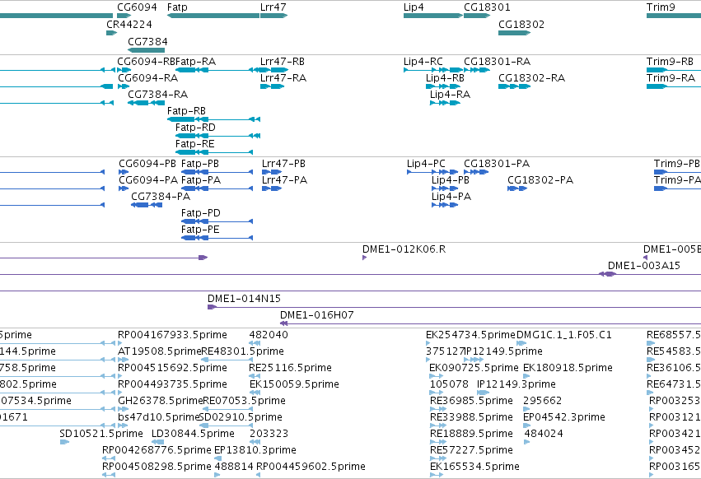Image resolution: width=701 pixels, height=479 pixels.
Task: Select transcript CG7384-RA
Action: 146,103
